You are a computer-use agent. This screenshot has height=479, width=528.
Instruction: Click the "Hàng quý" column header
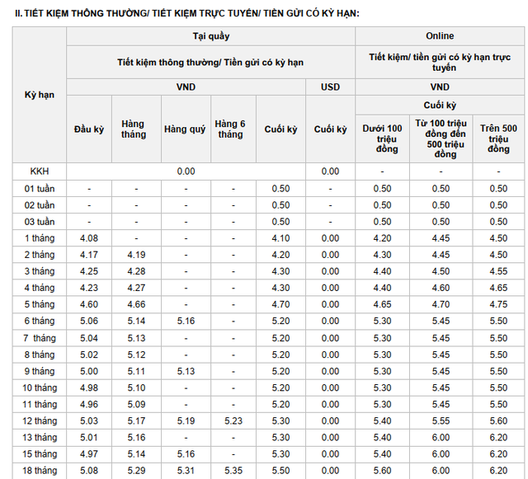click(x=185, y=129)
